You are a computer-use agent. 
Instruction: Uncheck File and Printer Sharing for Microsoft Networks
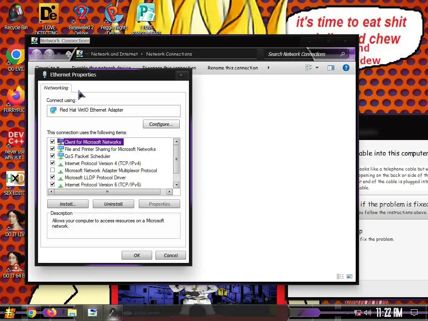click(52, 148)
